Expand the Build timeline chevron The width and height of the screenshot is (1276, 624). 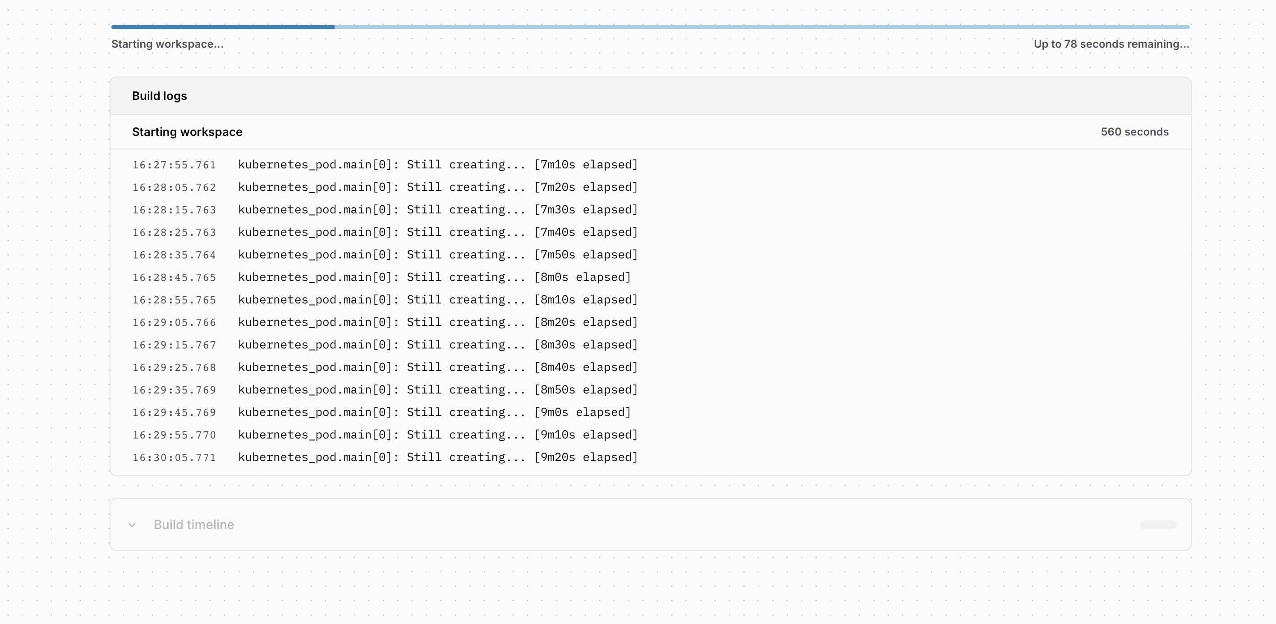point(132,525)
